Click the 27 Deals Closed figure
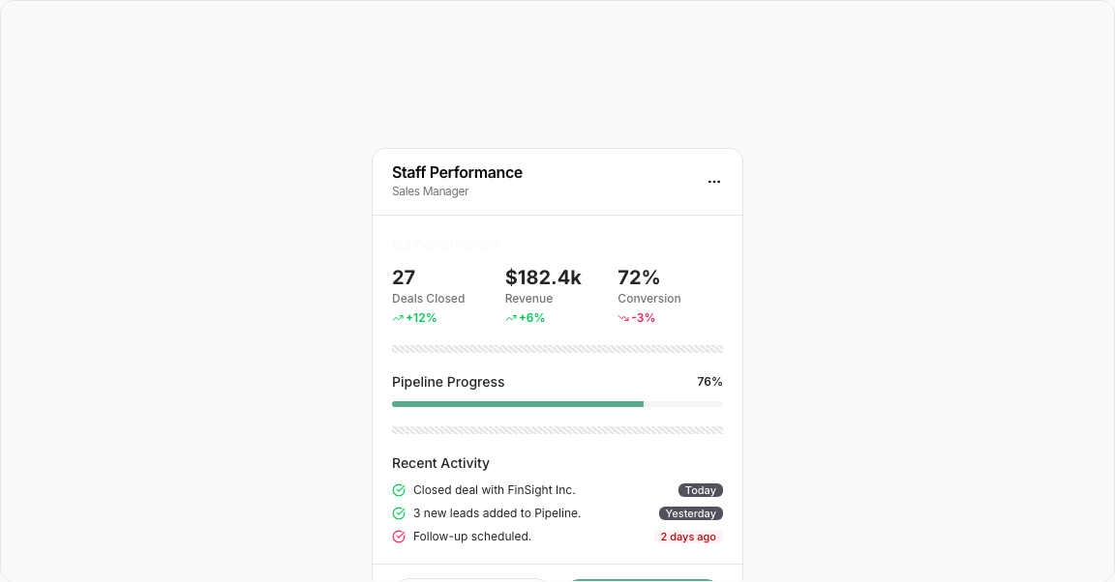Viewport: 1115px width, 582px height. pos(404,277)
